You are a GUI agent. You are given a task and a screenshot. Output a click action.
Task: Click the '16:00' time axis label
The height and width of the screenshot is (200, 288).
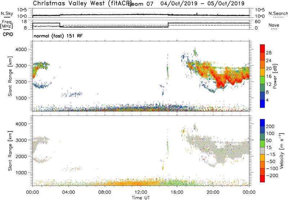177,192
